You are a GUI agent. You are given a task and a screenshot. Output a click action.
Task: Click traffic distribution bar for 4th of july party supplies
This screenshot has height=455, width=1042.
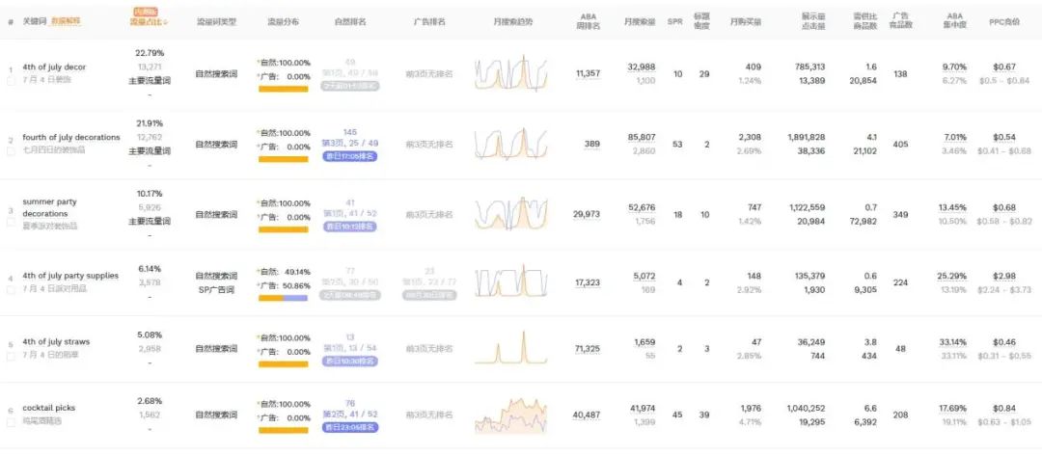coord(283,298)
